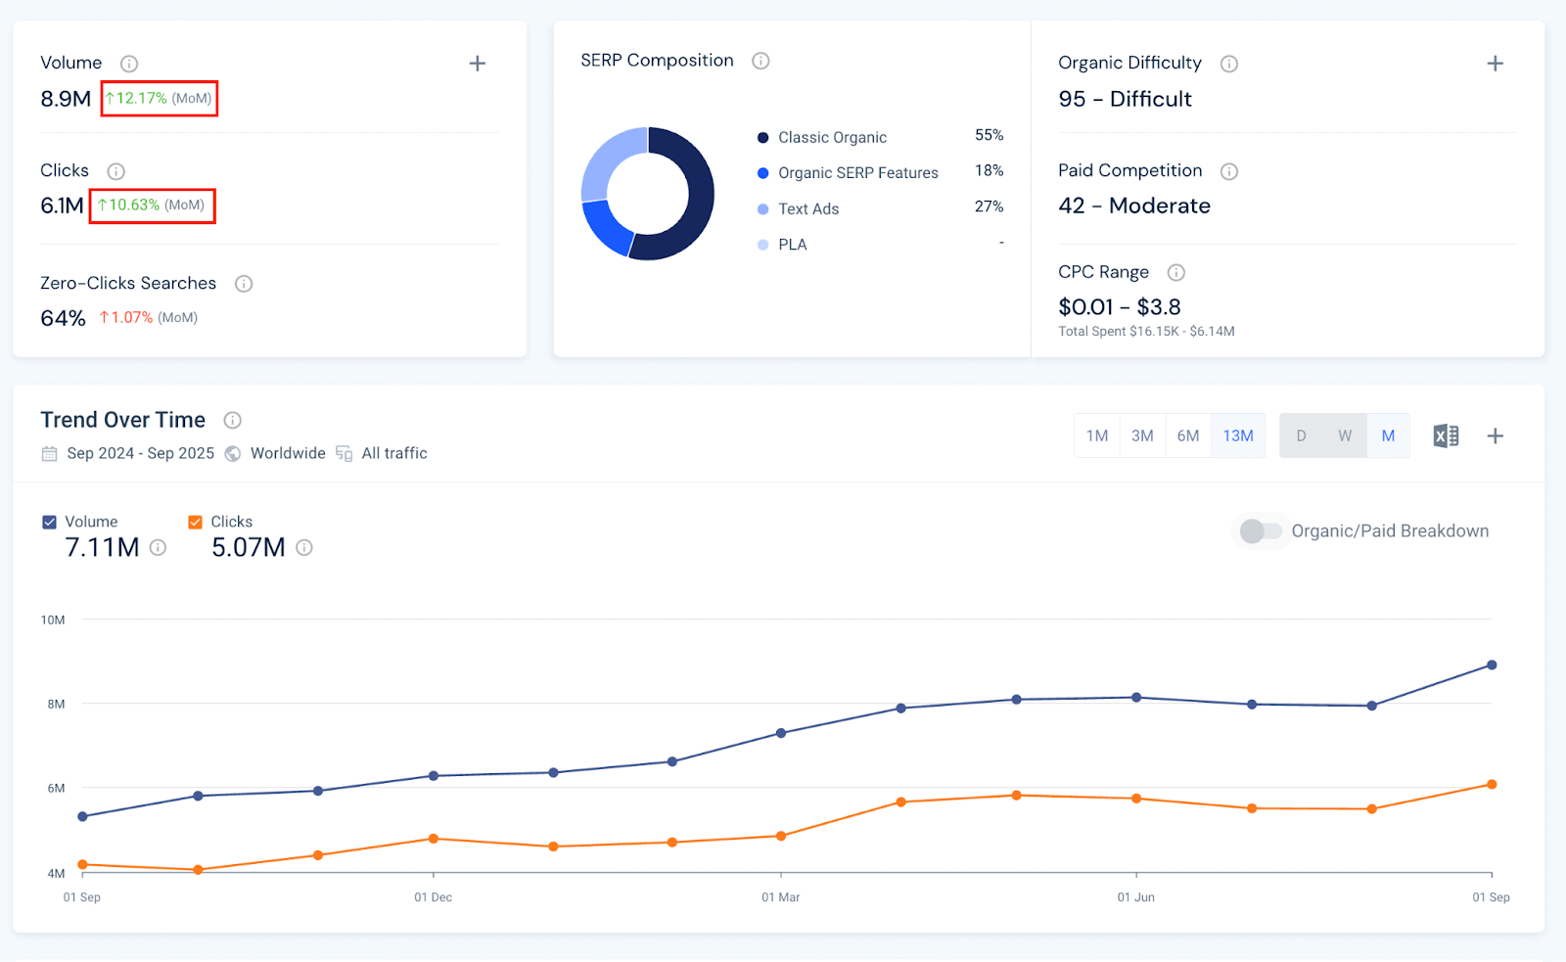Uncheck the Volume checkbox

[49, 522]
